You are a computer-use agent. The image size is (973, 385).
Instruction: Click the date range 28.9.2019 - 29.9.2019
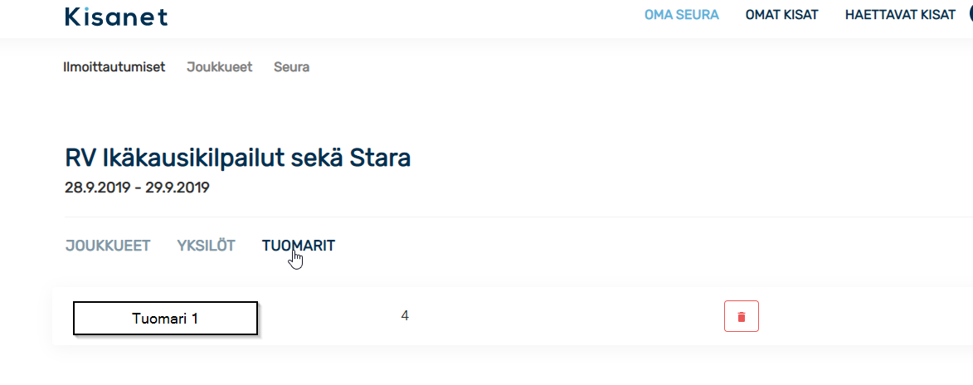pyautogui.click(x=137, y=188)
